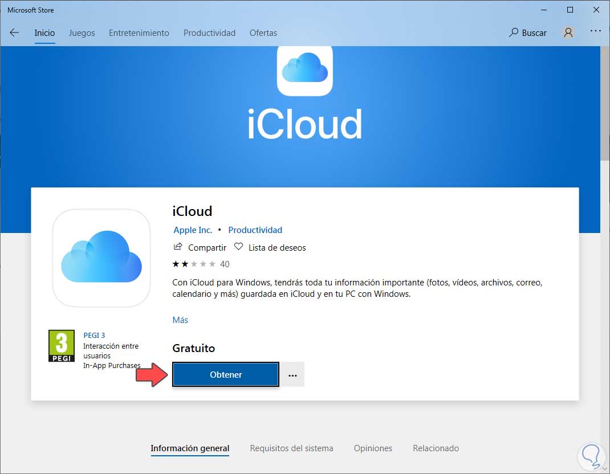Open the ellipsis button beside Obtener

pos(292,375)
